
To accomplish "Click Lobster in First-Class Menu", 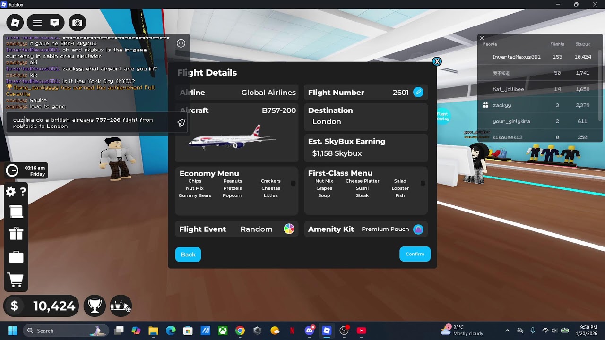I will (x=400, y=188).
